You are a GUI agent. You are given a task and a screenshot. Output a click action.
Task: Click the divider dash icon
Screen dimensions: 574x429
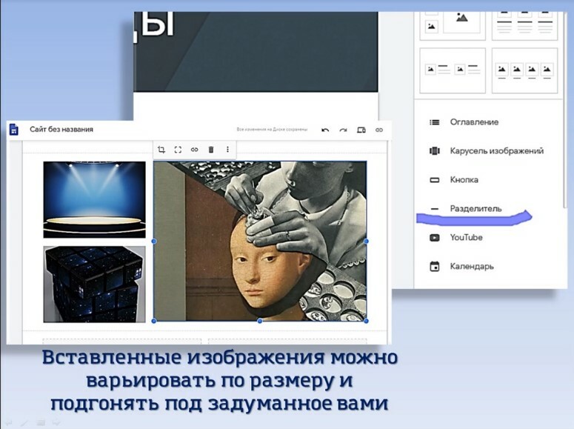click(435, 209)
